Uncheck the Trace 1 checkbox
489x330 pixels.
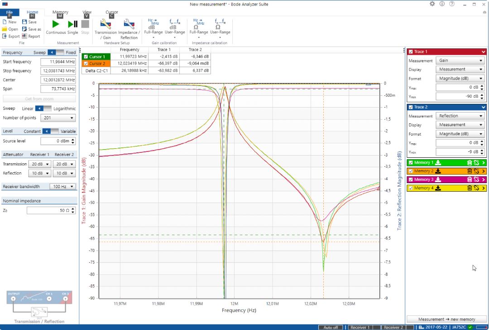411,52
